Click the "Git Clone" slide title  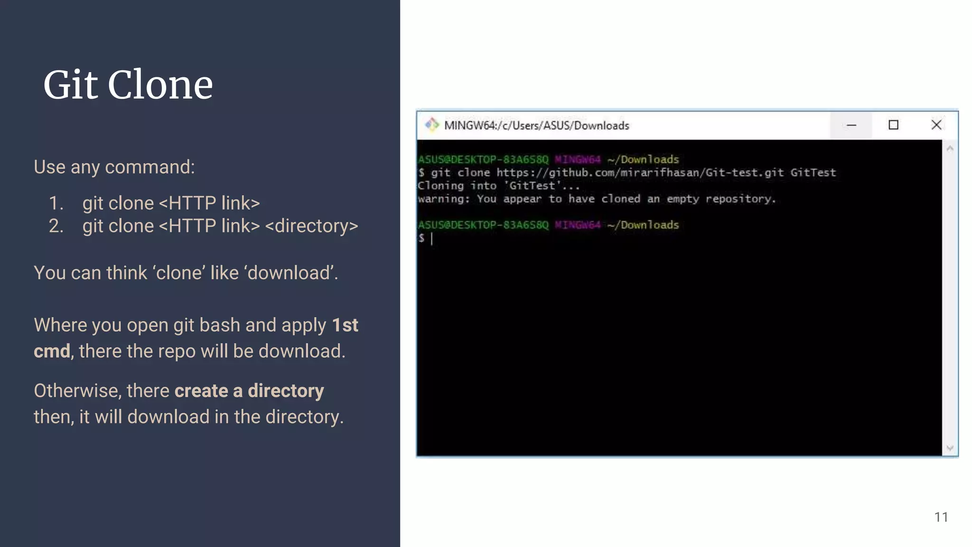(x=128, y=85)
